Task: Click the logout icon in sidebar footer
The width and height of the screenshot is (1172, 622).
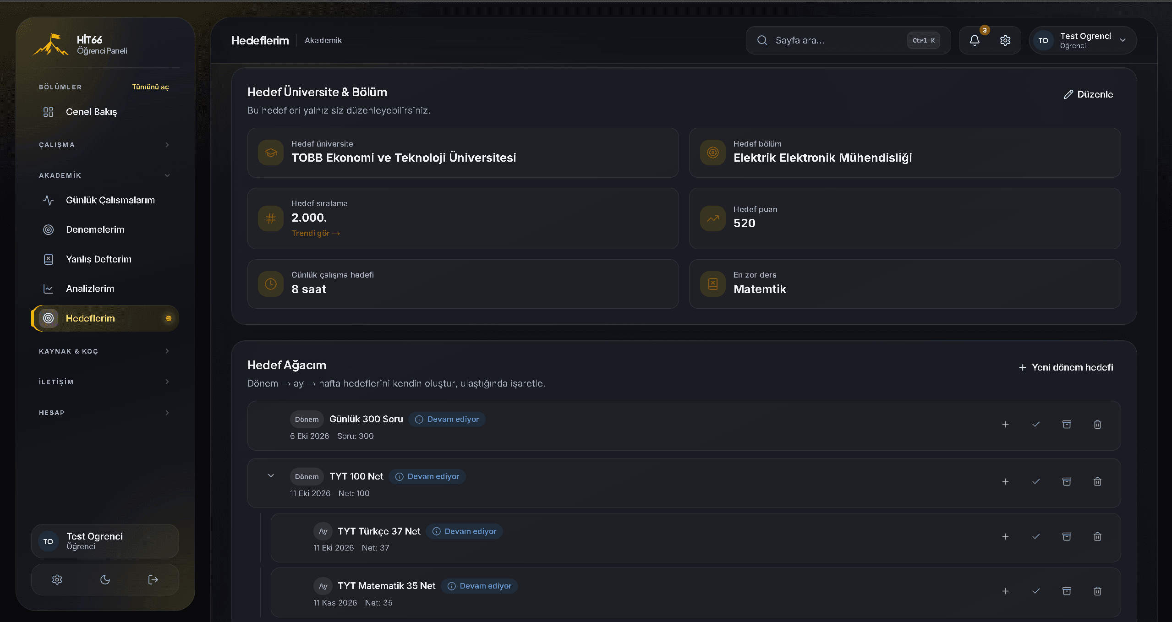Action: point(153,579)
